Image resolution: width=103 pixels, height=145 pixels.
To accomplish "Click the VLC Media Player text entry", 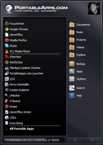I will [x=20, y=51].
